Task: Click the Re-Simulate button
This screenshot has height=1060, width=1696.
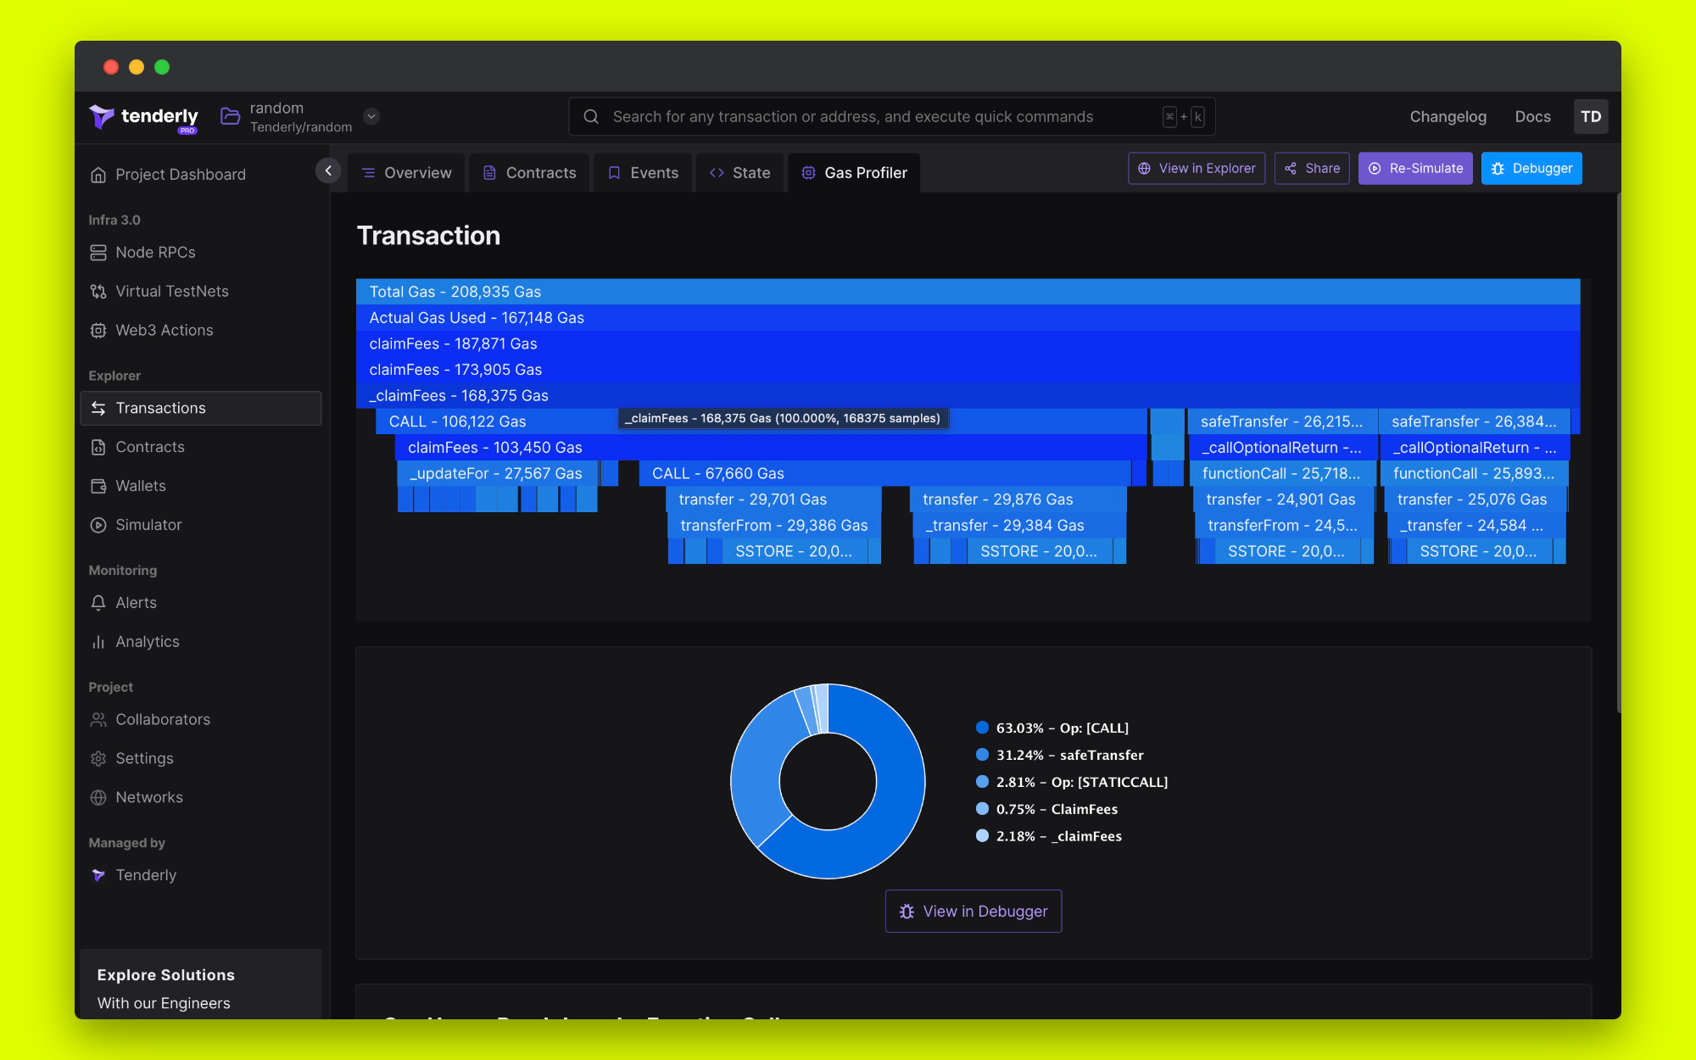Action: [x=1414, y=168]
